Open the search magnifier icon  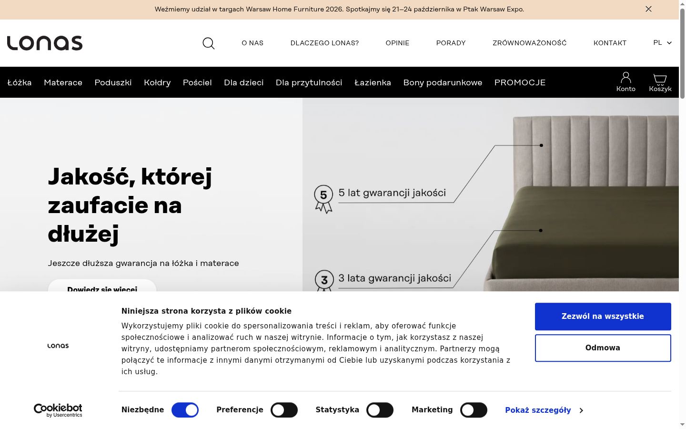point(209,43)
